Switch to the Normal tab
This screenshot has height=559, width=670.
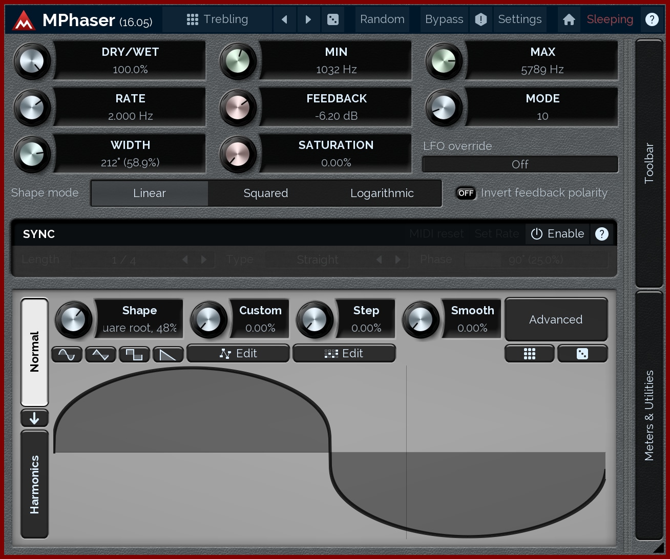(34, 352)
